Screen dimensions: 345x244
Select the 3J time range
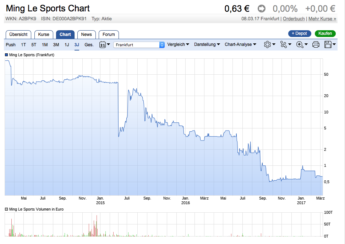coord(77,45)
